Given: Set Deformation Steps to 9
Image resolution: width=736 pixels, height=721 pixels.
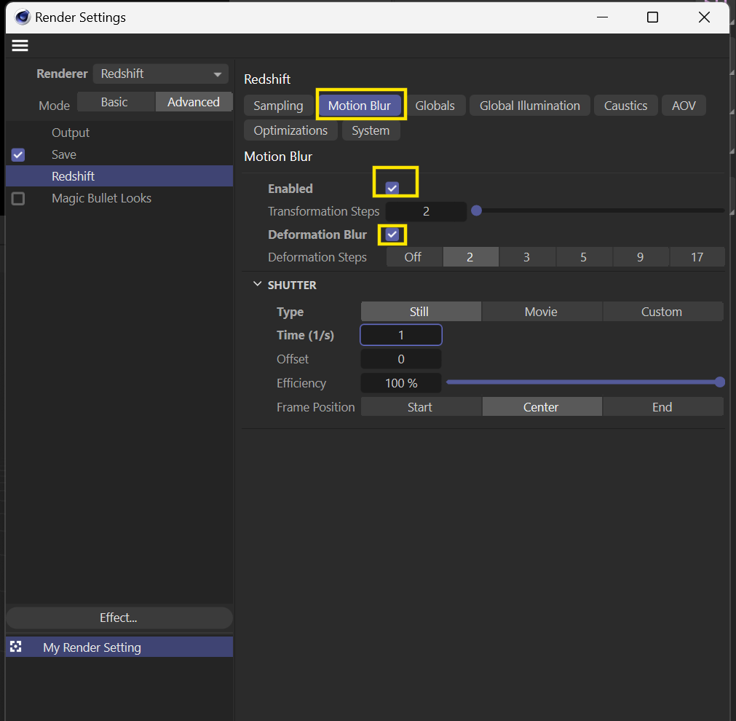Looking at the screenshot, I should click(640, 257).
